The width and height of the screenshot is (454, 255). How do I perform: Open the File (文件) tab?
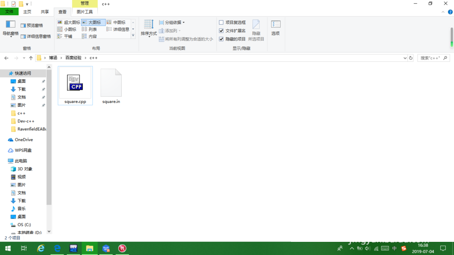9,12
